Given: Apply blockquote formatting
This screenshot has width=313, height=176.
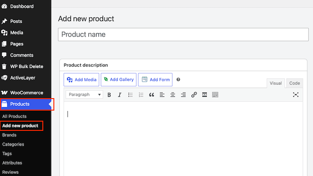Looking at the screenshot, I should pyautogui.click(x=151, y=95).
